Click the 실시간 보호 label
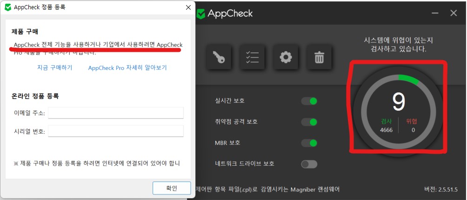Viewport: 467px width, 200px height. (230, 101)
